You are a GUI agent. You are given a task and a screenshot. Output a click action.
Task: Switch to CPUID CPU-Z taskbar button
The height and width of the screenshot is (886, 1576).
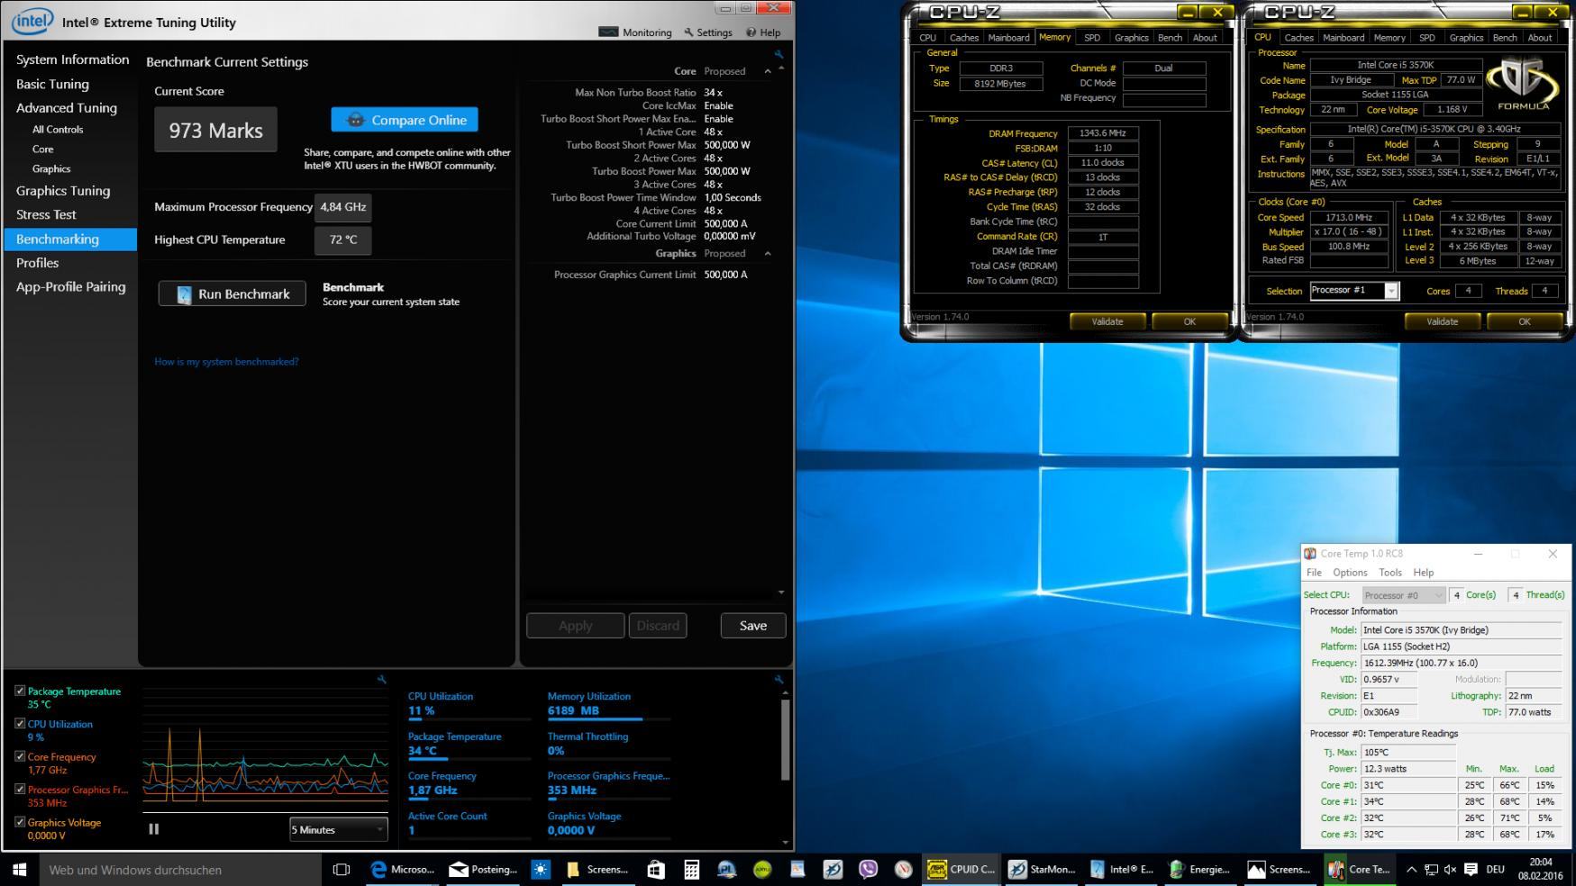pos(961,870)
